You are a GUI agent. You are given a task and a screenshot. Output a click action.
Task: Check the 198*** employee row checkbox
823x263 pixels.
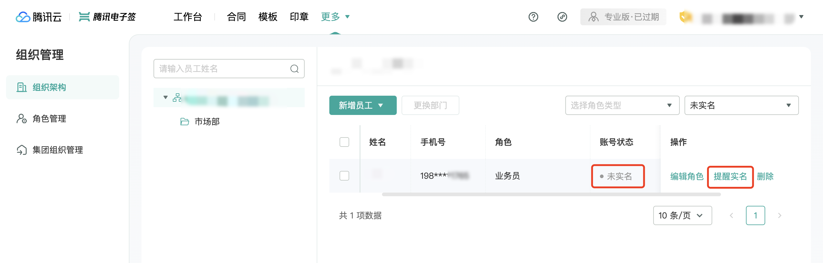click(344, 176)
